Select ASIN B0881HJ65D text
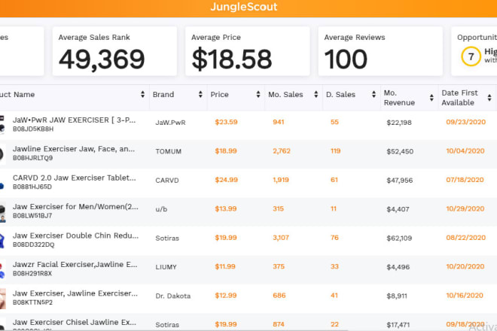The image size is (497, 331). tap(32, 187)
